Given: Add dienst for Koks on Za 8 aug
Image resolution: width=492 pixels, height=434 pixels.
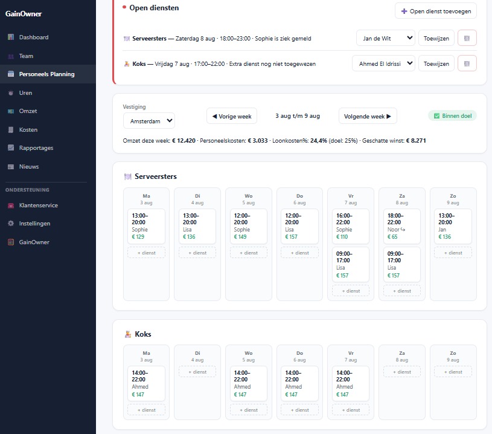Looking at the screenshot, I should (402, 372).
